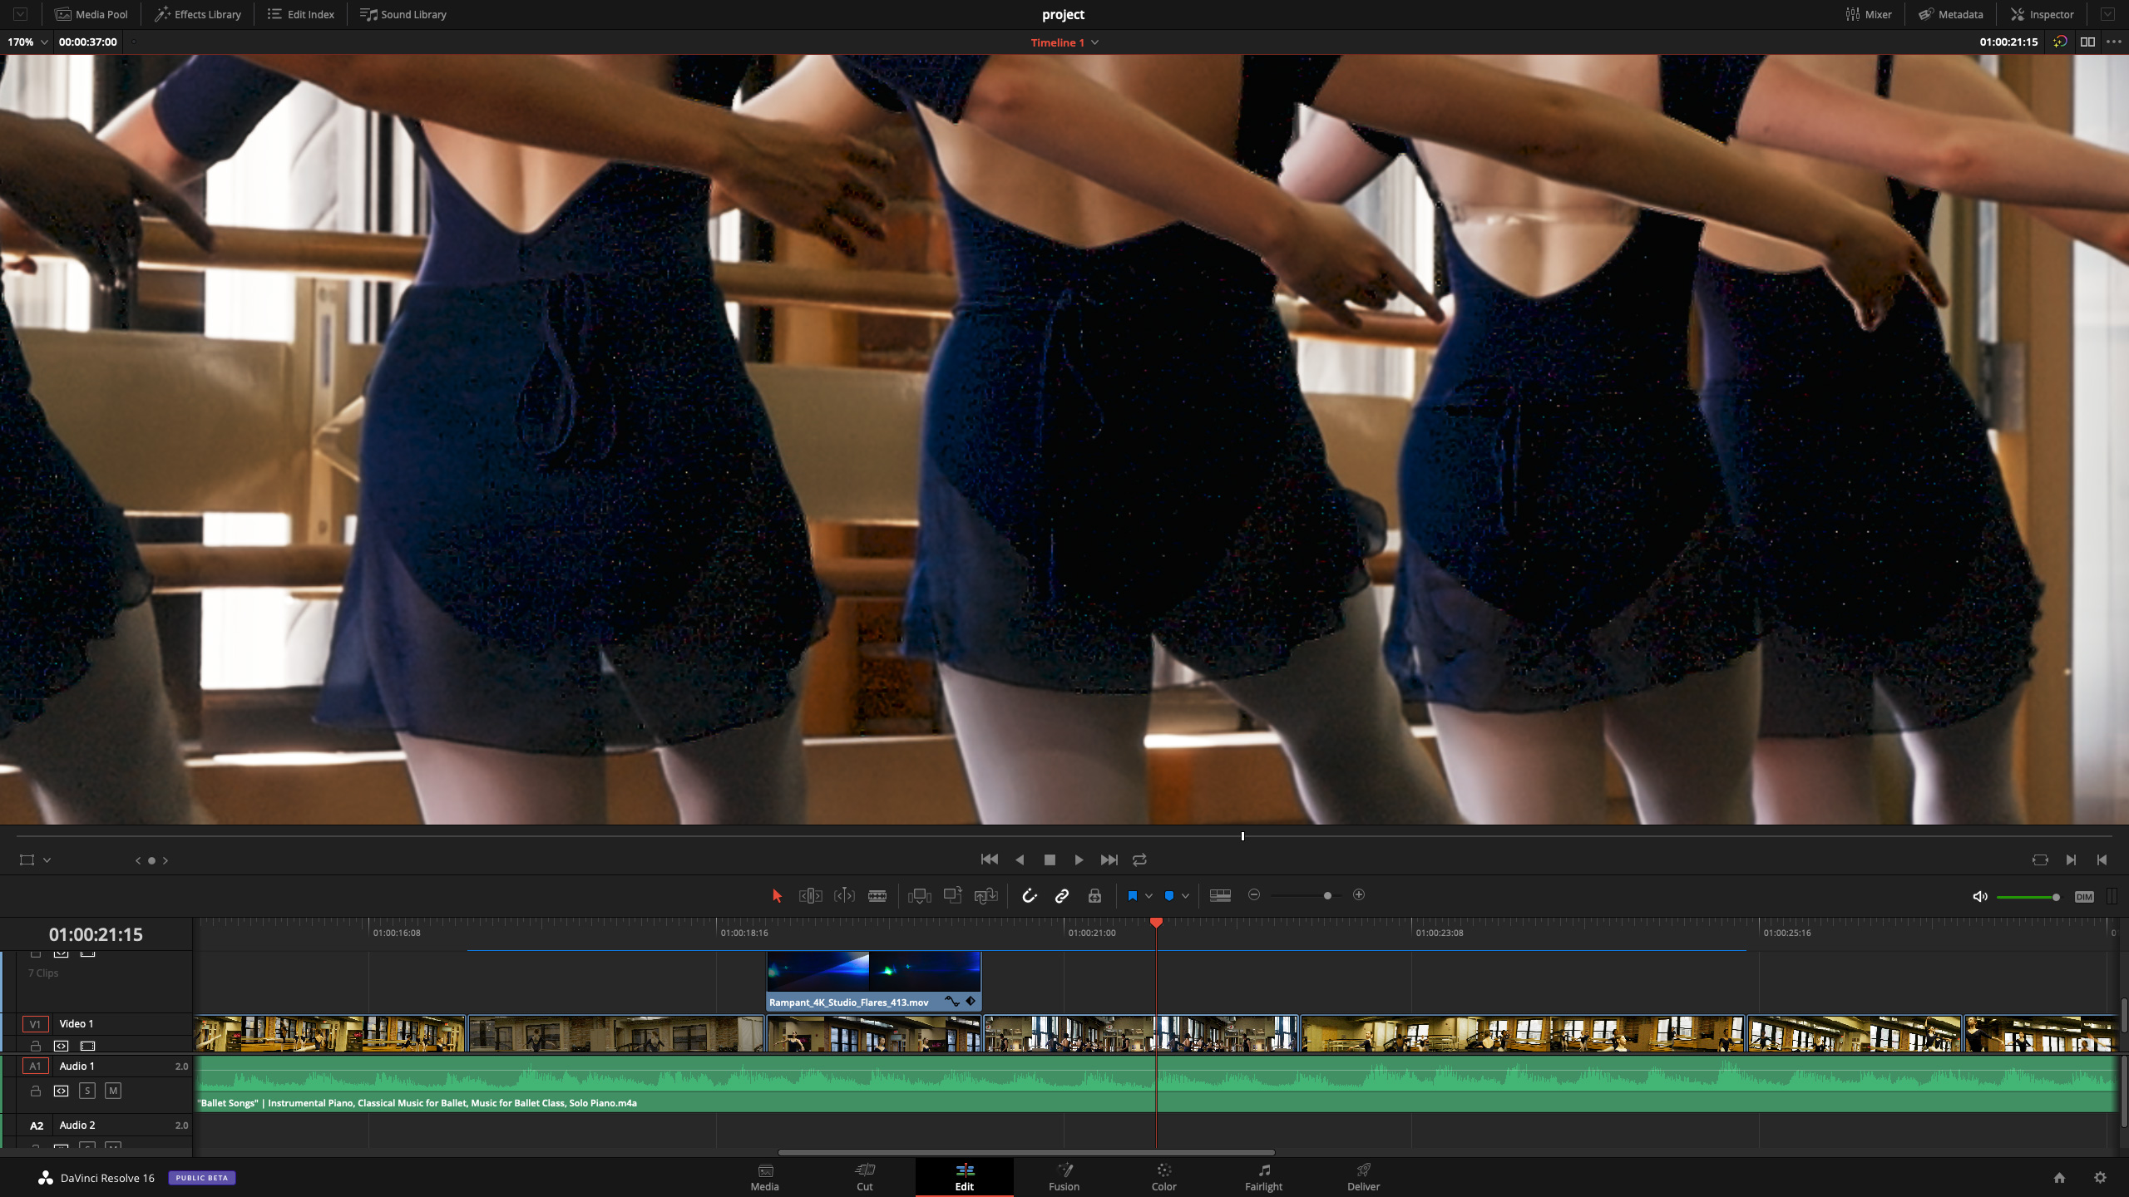Toggle Position Lock icon
The image size is (2129, 1197).
(x=1094, y=896)
